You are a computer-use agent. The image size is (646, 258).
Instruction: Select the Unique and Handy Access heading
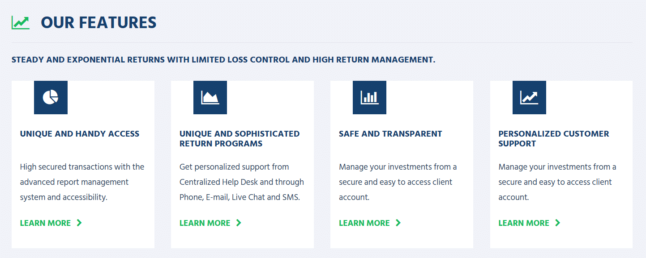coord(80,134)
